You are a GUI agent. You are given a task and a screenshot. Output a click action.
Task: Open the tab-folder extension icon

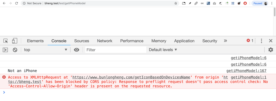pos(184,3)
